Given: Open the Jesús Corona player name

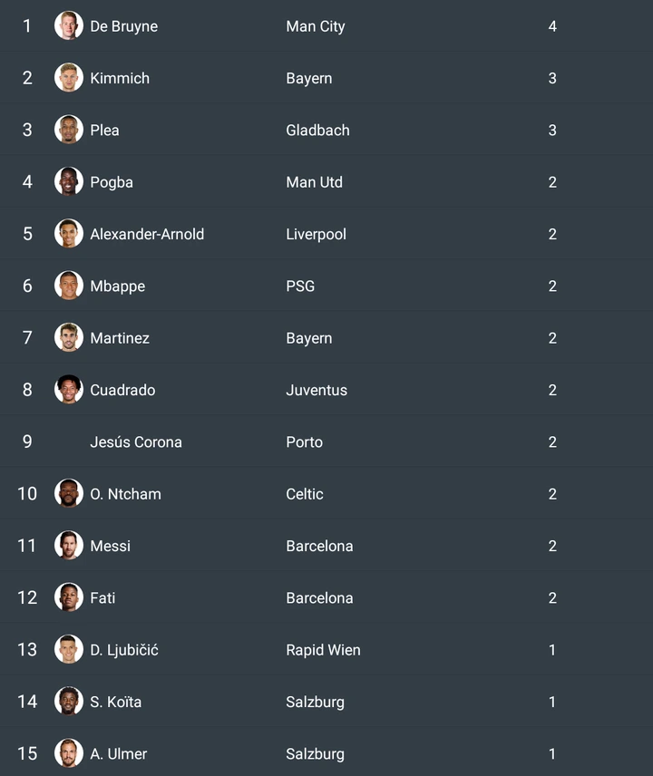Looking at the screenshot, I should [136, 442].
